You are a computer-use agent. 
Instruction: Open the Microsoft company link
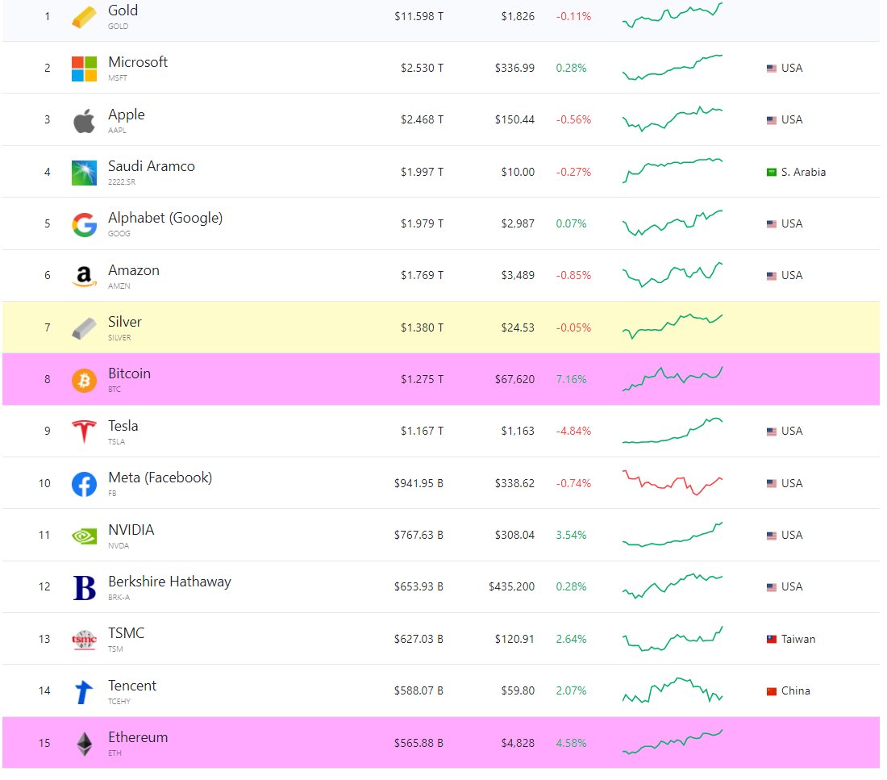137,62
